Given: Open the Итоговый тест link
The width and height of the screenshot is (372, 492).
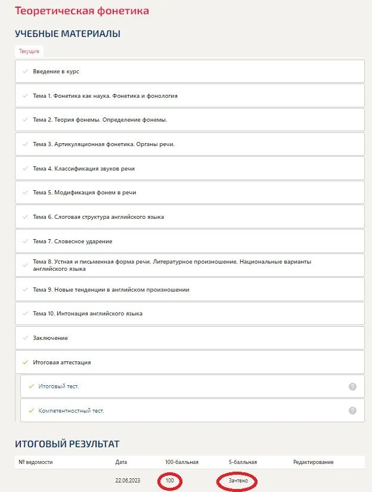Looking at the screenshot, I should (58, 386).
